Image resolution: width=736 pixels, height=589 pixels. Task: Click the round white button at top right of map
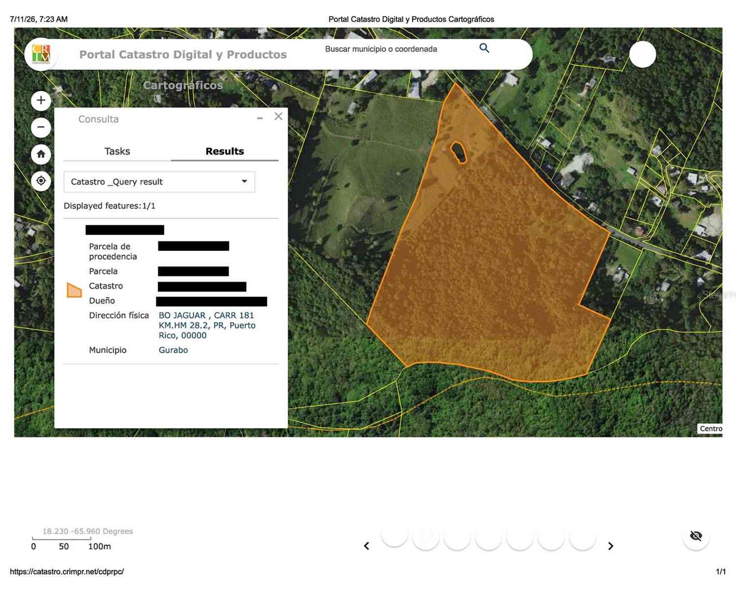pos(642,54)
